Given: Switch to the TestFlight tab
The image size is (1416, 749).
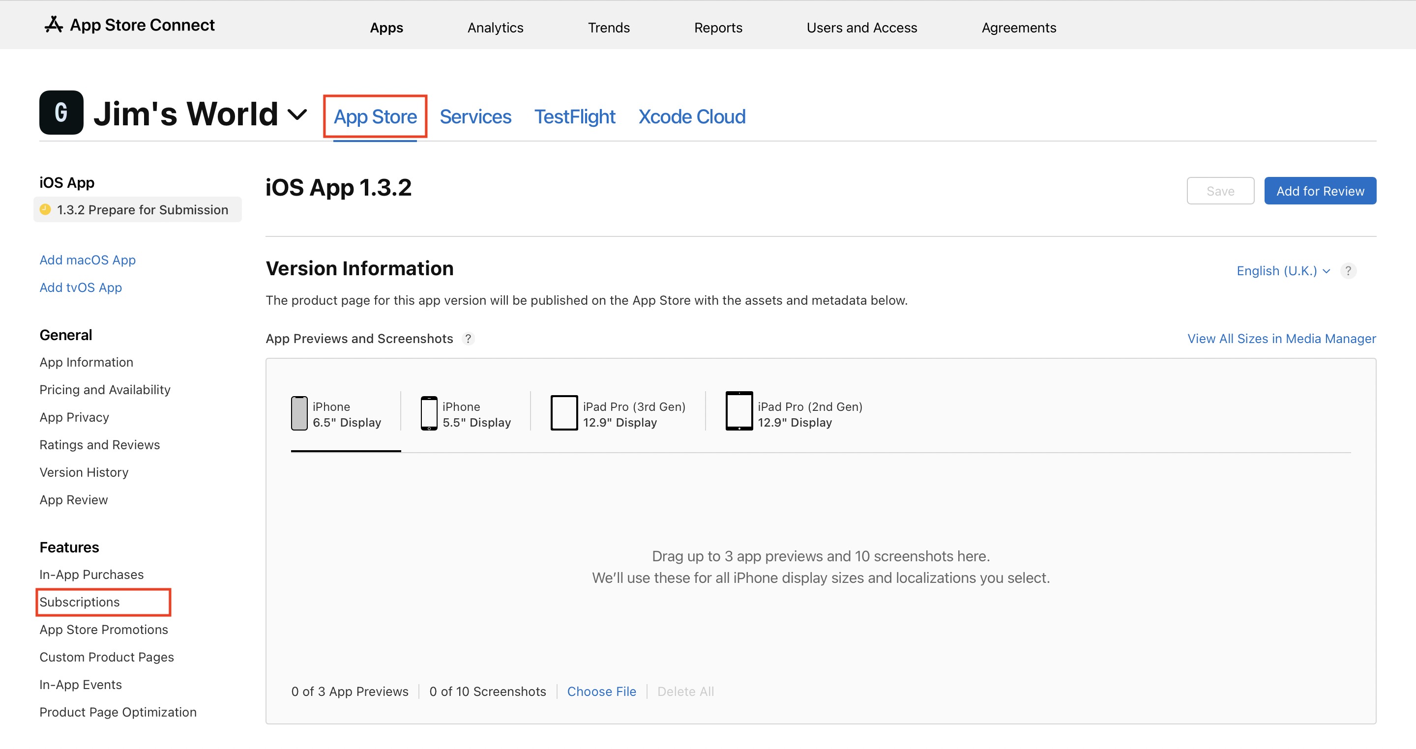Looking at the screenshot, I should point(574,116).
